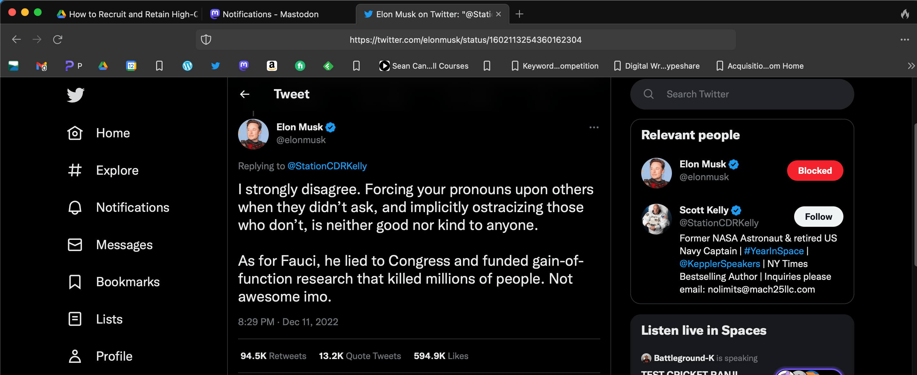Open the Mastodon bookmark icon in bookmarks bar
The height and width of the screenshot is (375, 917).
coord(243,66)
